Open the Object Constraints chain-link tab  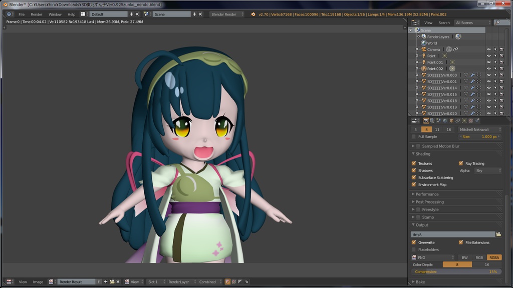(x=458, y=120)
